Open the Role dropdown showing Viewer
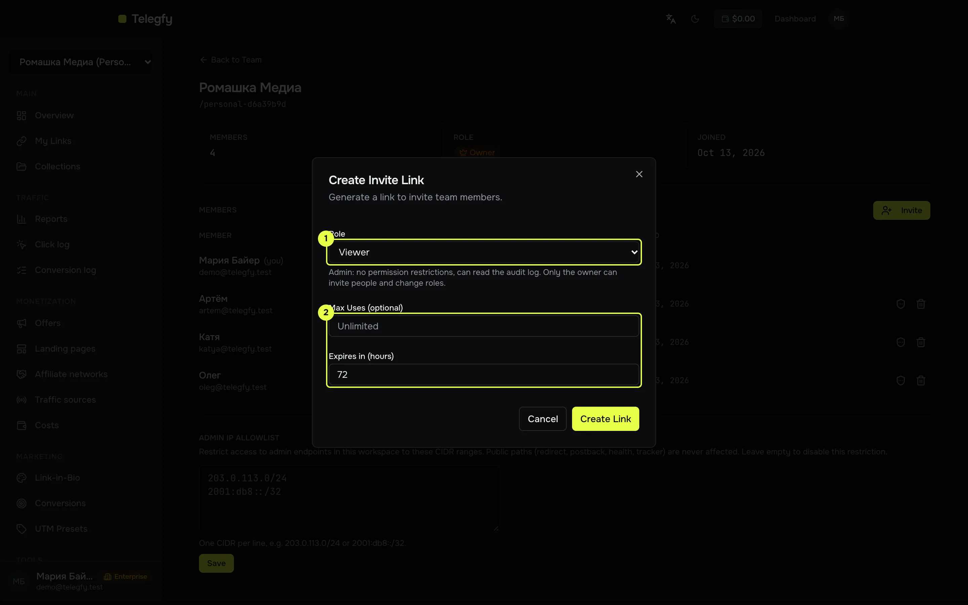This screenshot has height=605, width=968. click(484, 252)
